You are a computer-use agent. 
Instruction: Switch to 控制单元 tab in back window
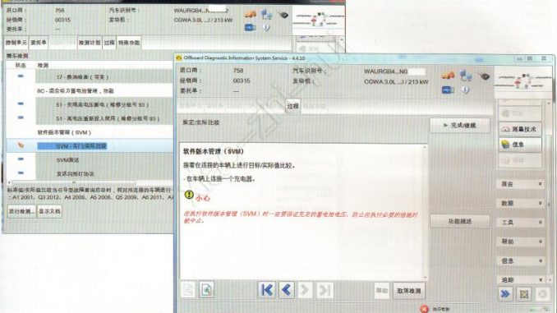point(16,43)
